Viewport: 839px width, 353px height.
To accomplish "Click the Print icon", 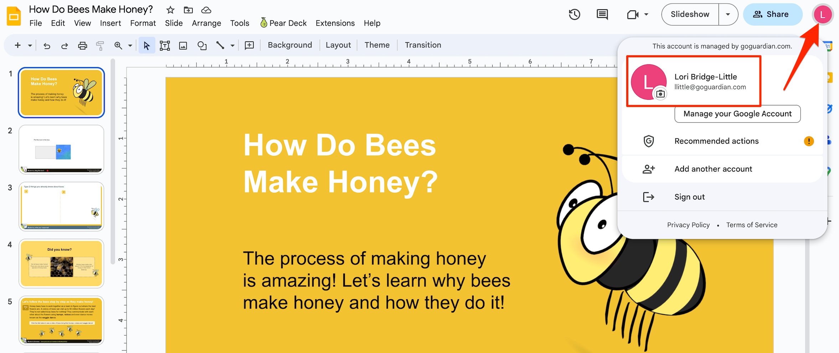I will coord(82,46).
